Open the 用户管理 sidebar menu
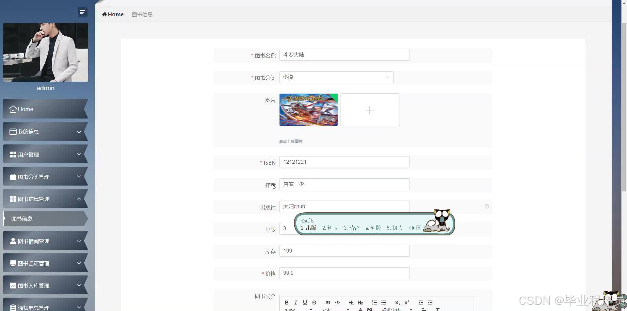Viewport: 627px width, 311px height. pyautogui.click(x=45, y=154)
